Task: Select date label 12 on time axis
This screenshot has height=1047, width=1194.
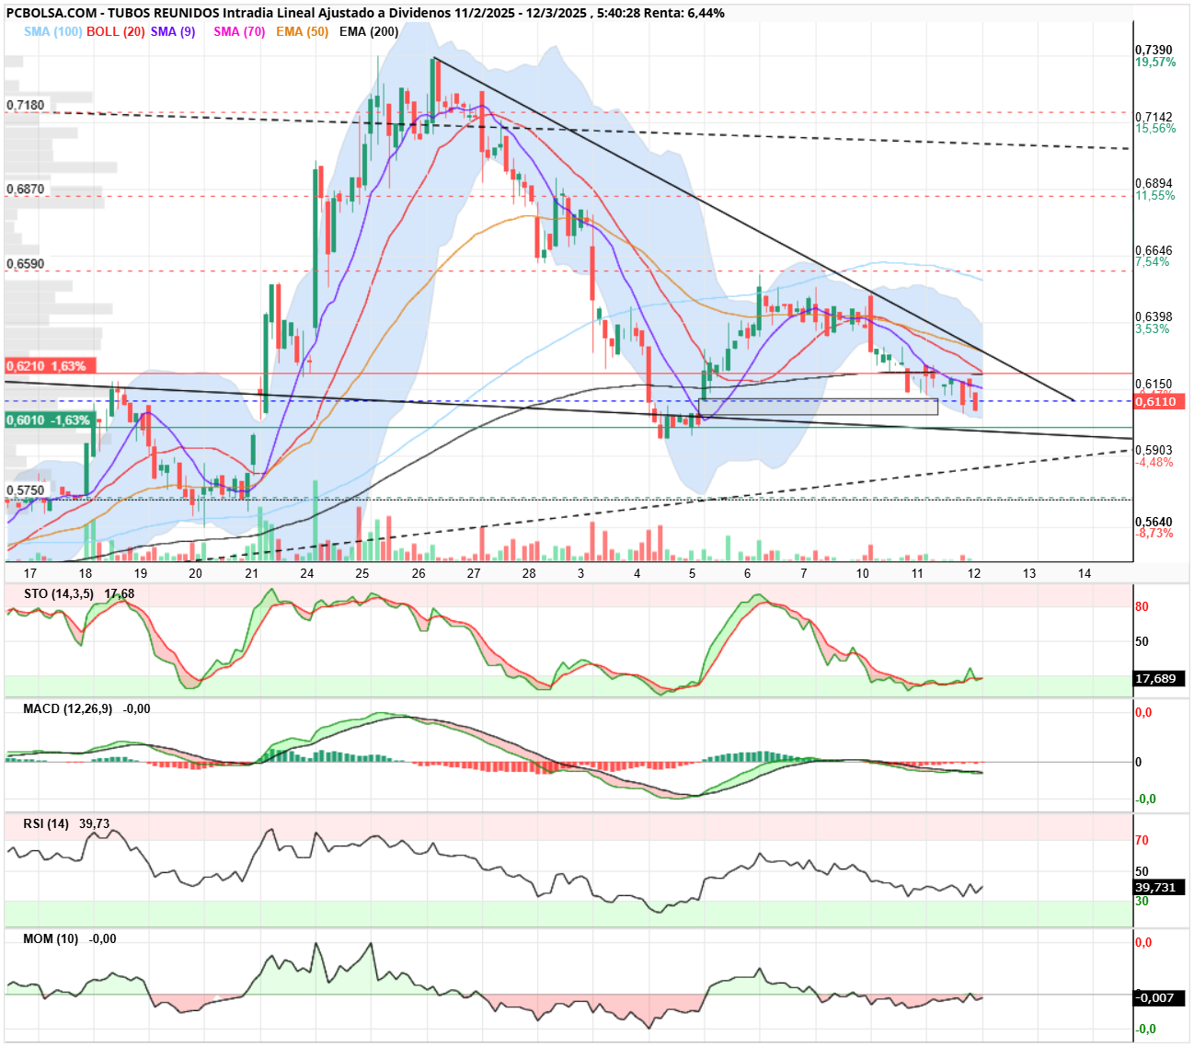Action: coord(973,573)
